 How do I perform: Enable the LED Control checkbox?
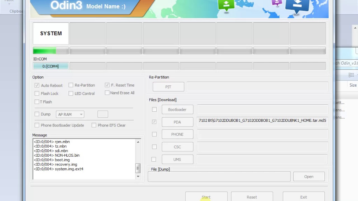click(x=71, y=94)
